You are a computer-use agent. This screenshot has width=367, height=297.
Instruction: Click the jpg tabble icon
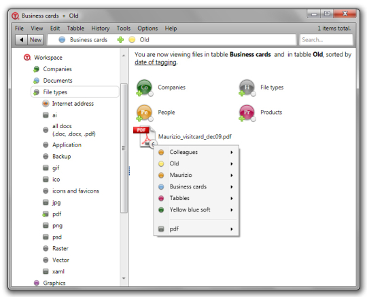pos(46,203)
